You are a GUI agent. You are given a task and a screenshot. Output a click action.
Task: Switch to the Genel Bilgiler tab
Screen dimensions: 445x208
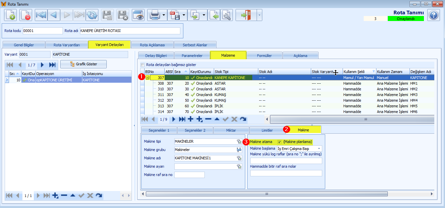tap(23, 45)
